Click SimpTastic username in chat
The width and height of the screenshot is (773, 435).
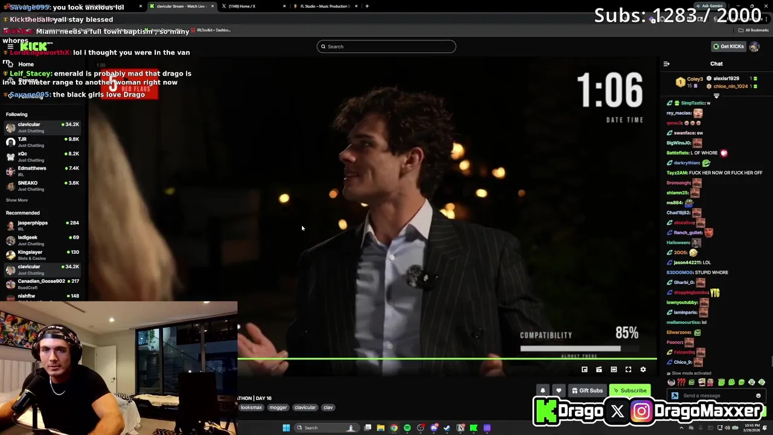click(693, 103)
